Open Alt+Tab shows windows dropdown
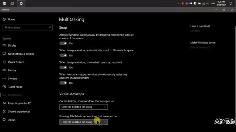Image resolution: width=236 pixels, height=132 pixels. [84, 122]
